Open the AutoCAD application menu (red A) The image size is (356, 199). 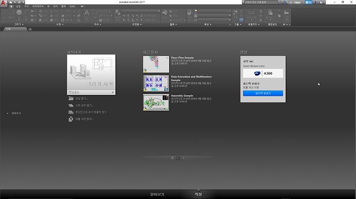pyautogui.click(x=3, y=3)
